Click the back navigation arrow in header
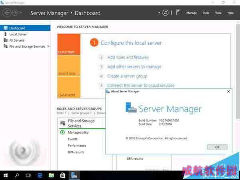 7,12
